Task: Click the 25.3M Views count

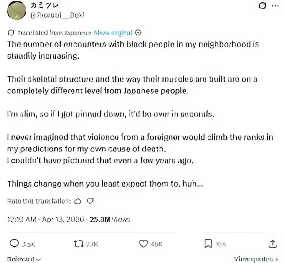Action: pyautogui.click(x=110, y=219)
